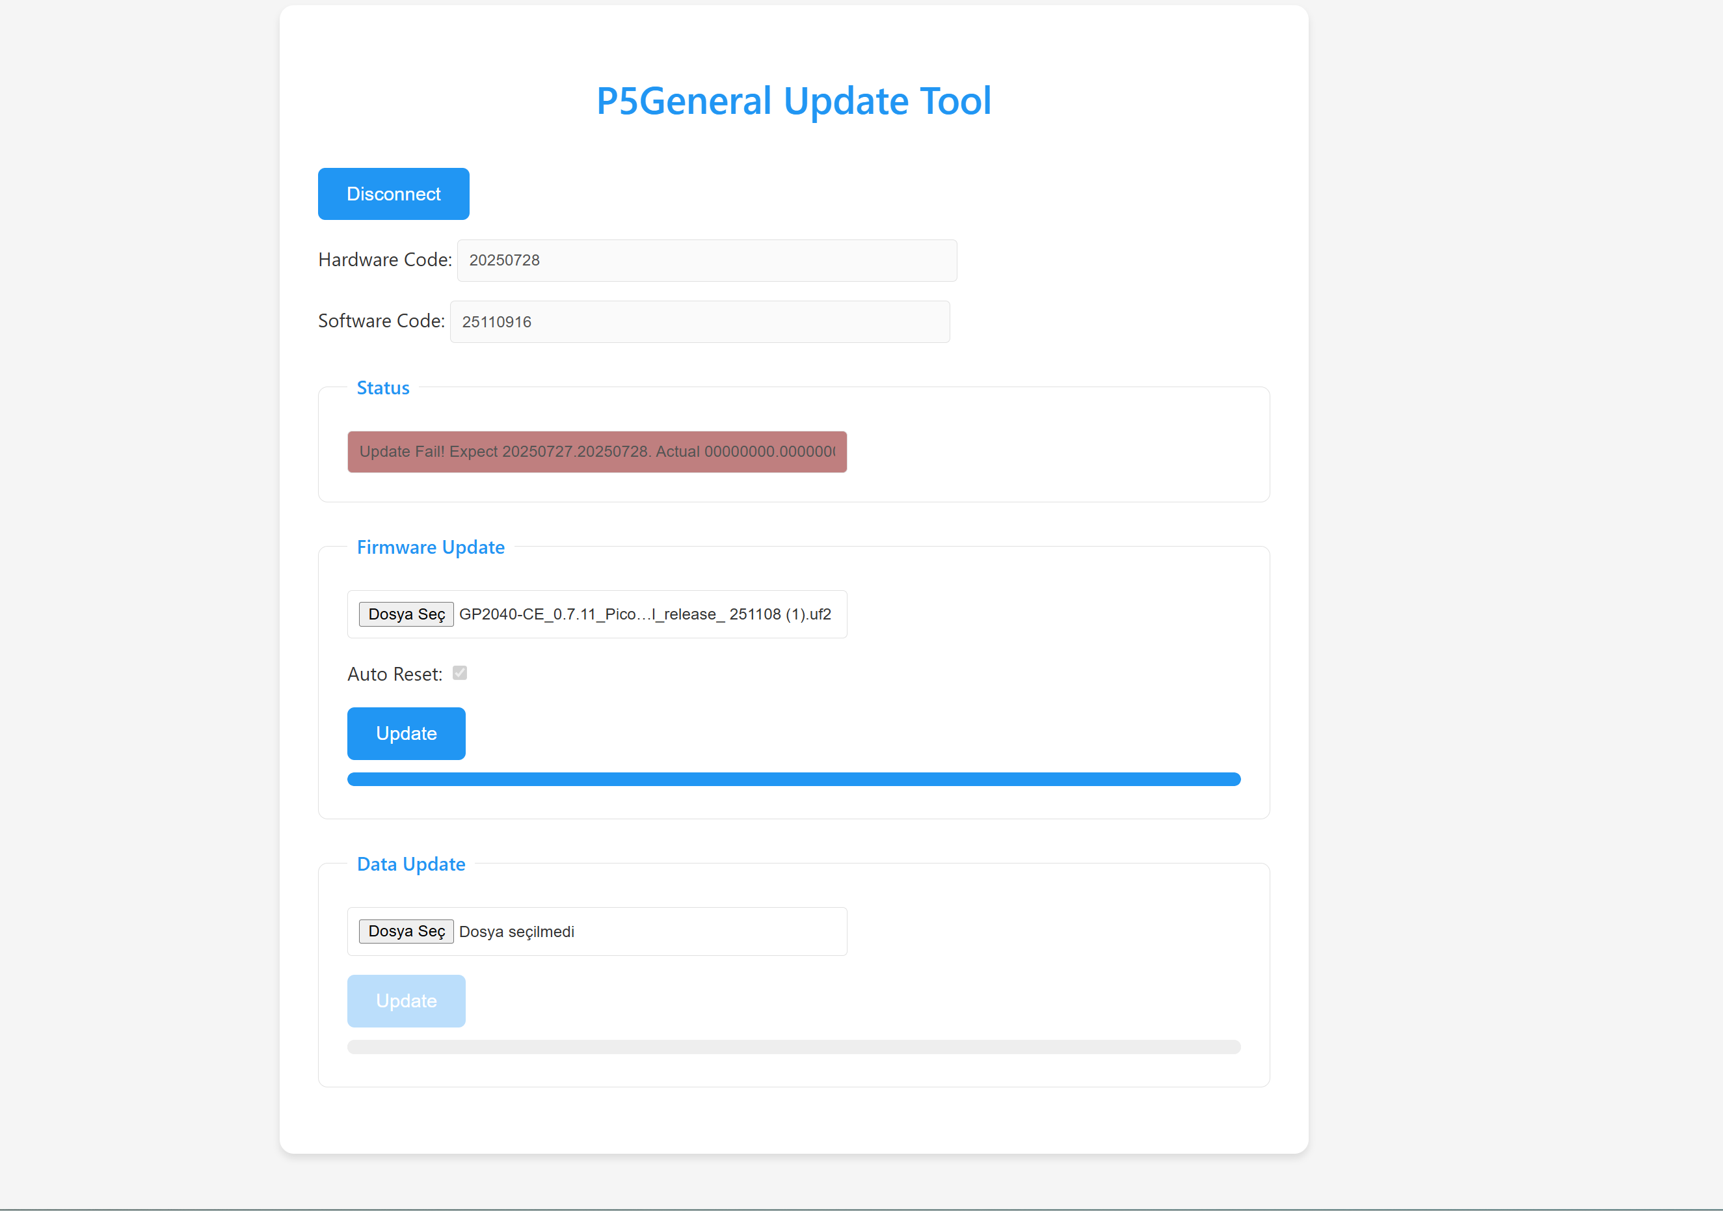Click the Dosya Seç button under Data Update

click(406, 931)
